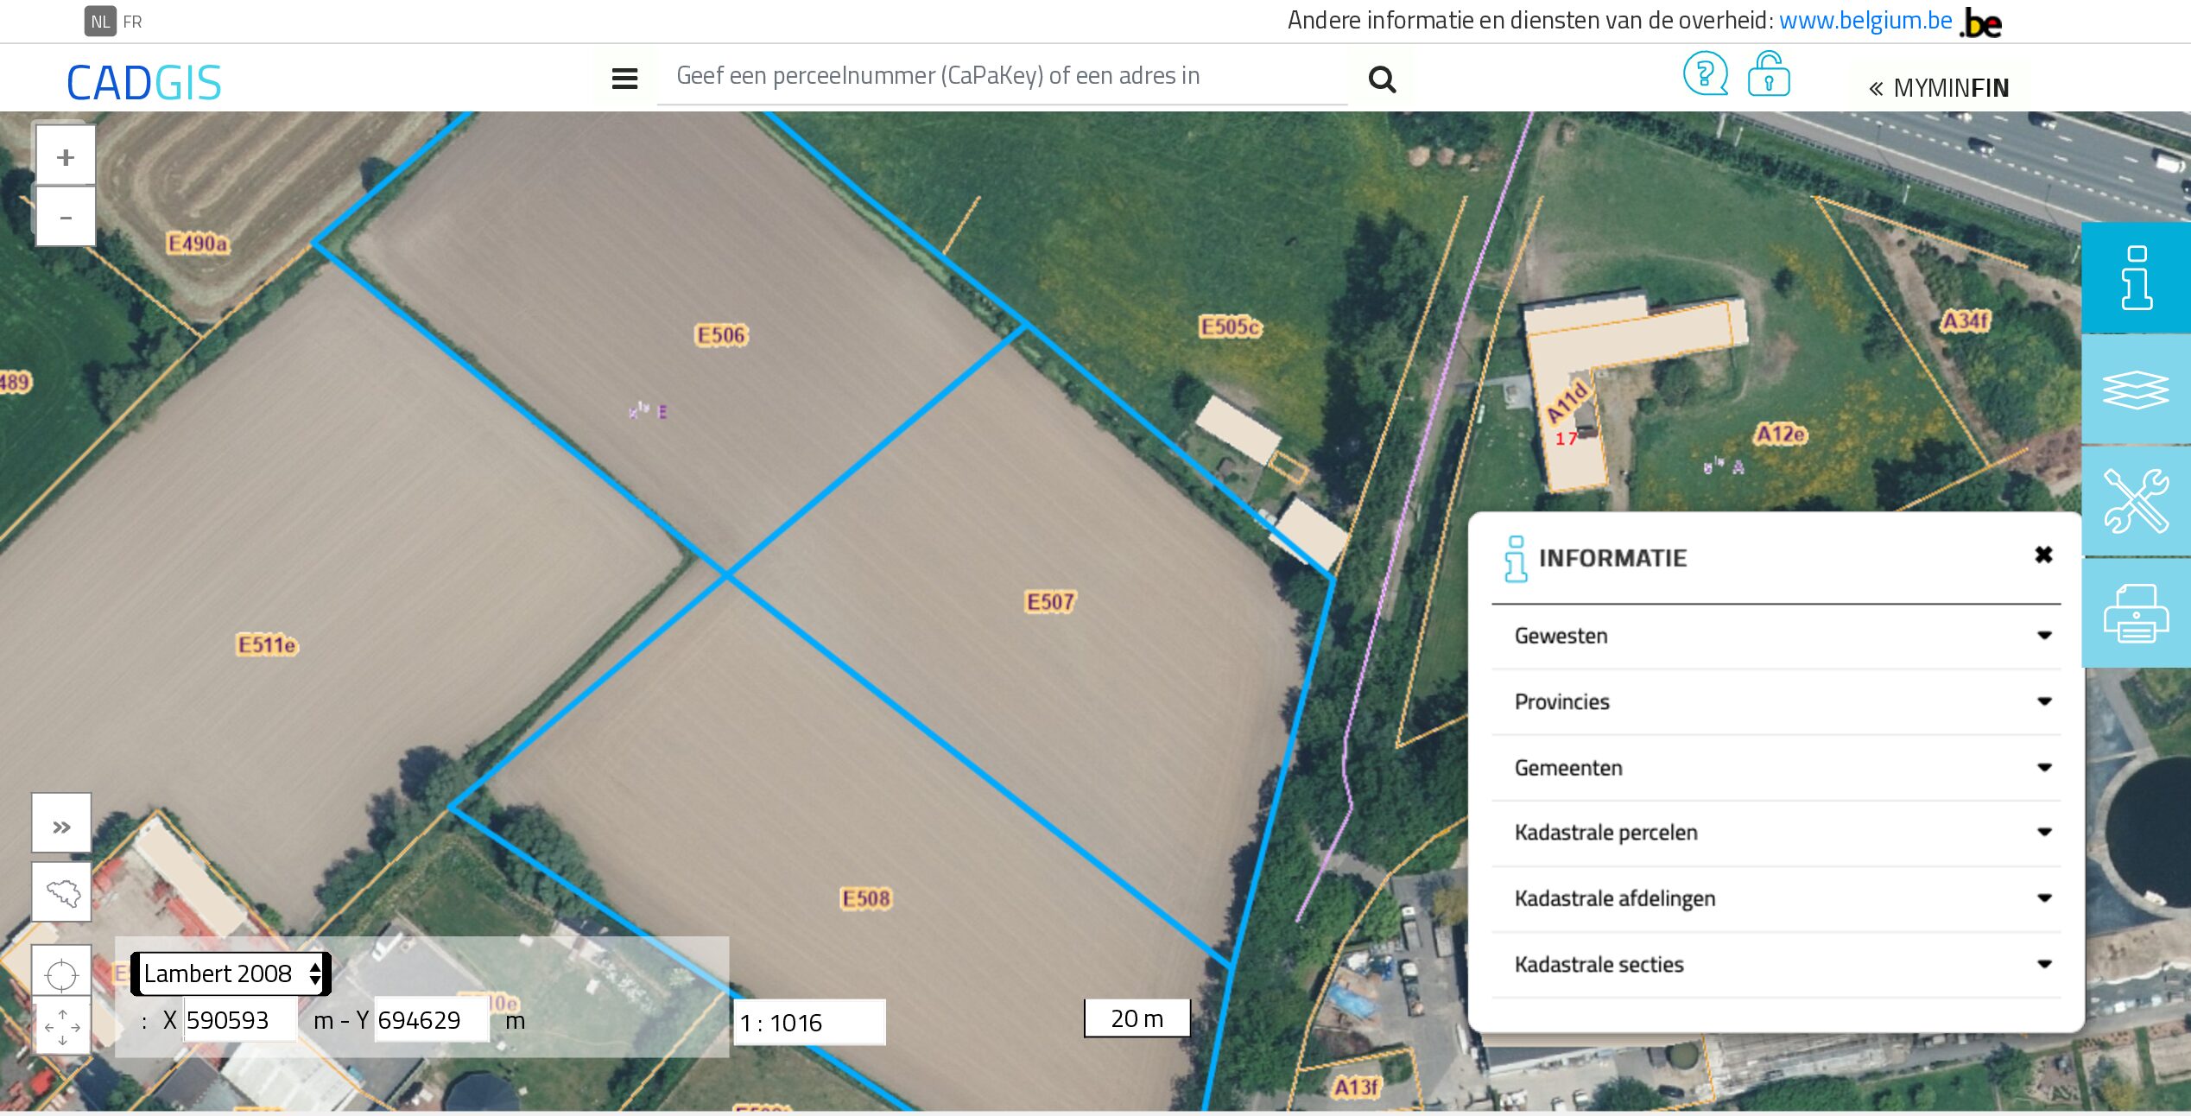Open the hamburger menu
The width and height of the screenshot is (2191, 1116).
tap(624, 79)
